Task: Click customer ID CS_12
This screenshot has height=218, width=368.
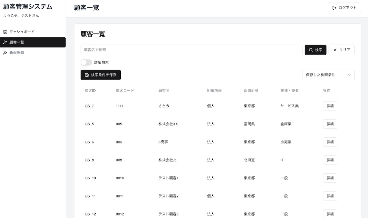Action: 90,214
